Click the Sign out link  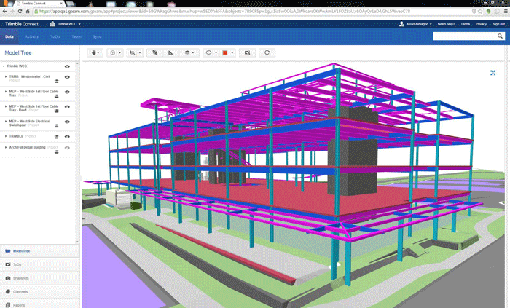[x=498, y=24]
